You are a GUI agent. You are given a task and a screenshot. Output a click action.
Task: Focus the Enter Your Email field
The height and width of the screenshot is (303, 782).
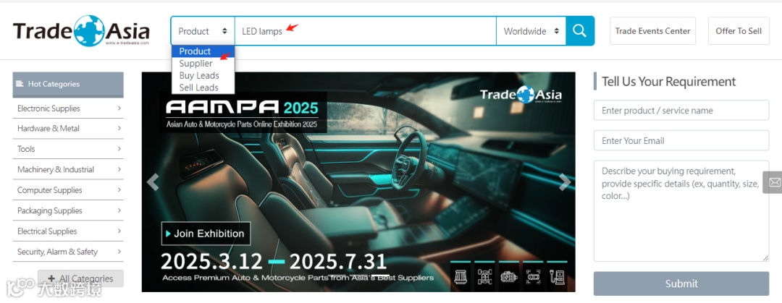tap(681, 140)
